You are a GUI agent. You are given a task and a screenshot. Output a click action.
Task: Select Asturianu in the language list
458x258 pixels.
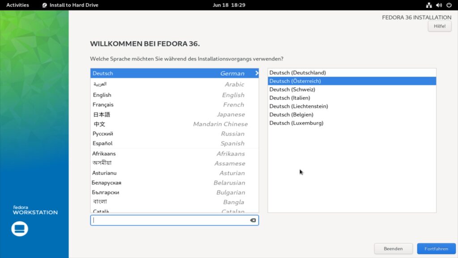(174, 173)
